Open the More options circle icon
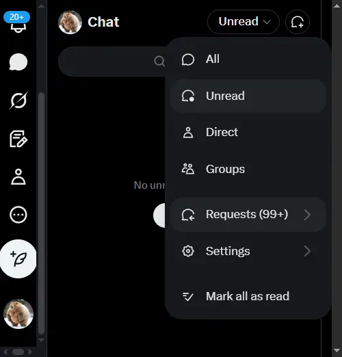Screen dimensions: 342x357 click(18, 215)
